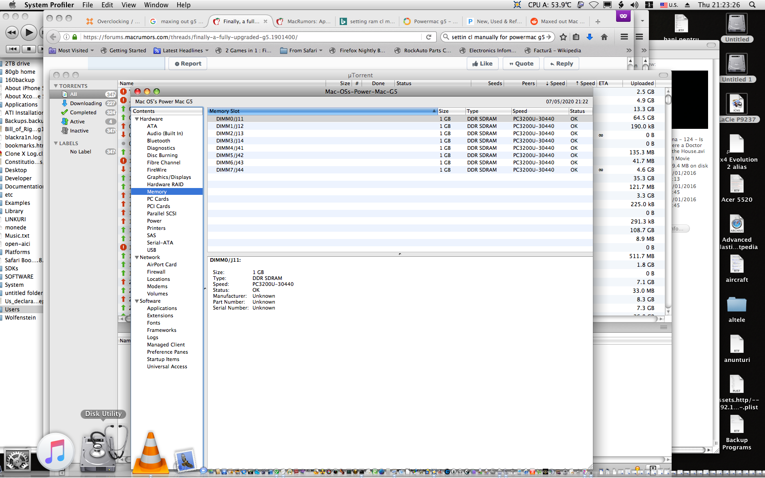This screenshot has height=478, width=765.
Task: Bookmark this page with the star icon
Action: pos(563,37)
